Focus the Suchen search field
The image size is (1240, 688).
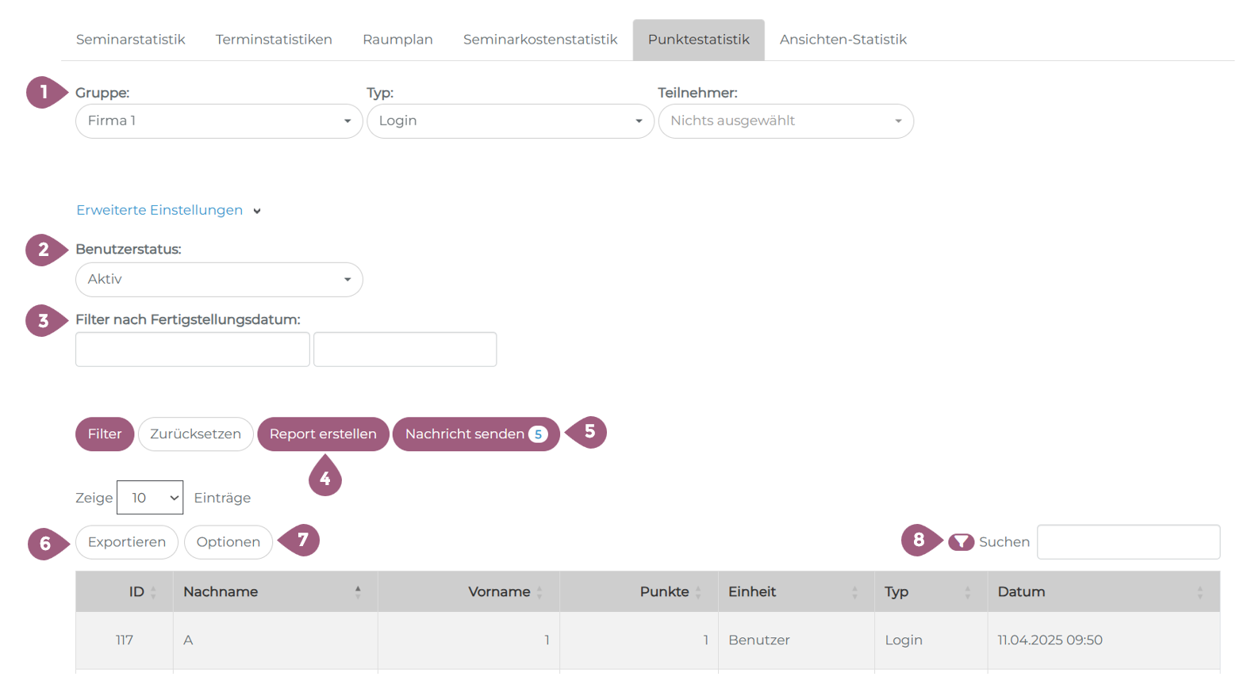point(1127,542)
